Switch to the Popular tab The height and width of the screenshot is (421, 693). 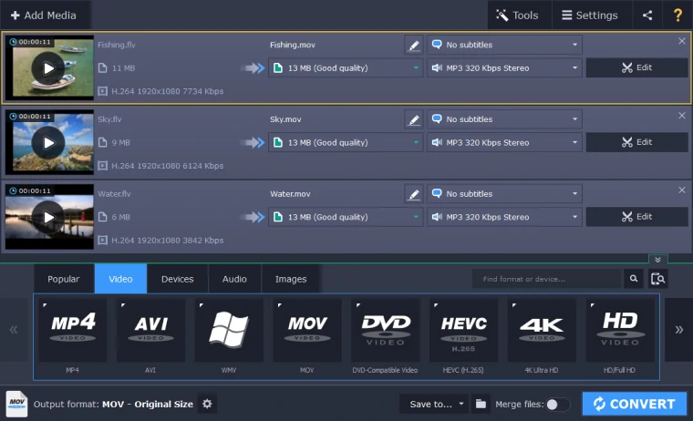click(64, 279)
